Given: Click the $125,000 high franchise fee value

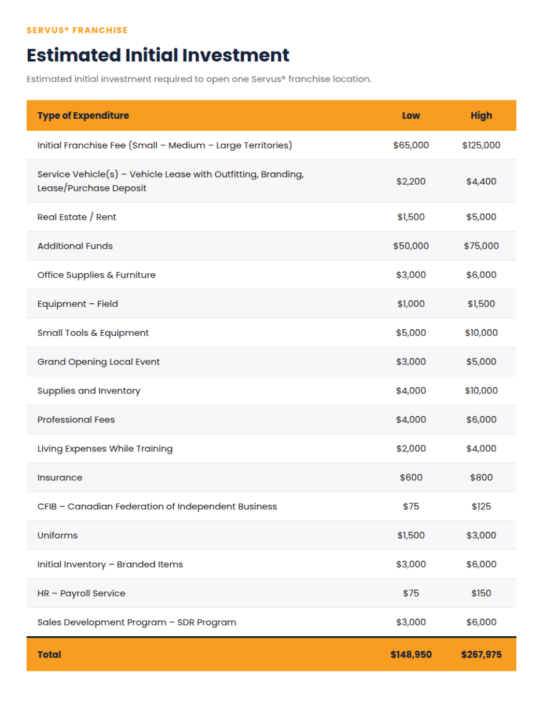Looking at the screenshot, I should (481, 145).
